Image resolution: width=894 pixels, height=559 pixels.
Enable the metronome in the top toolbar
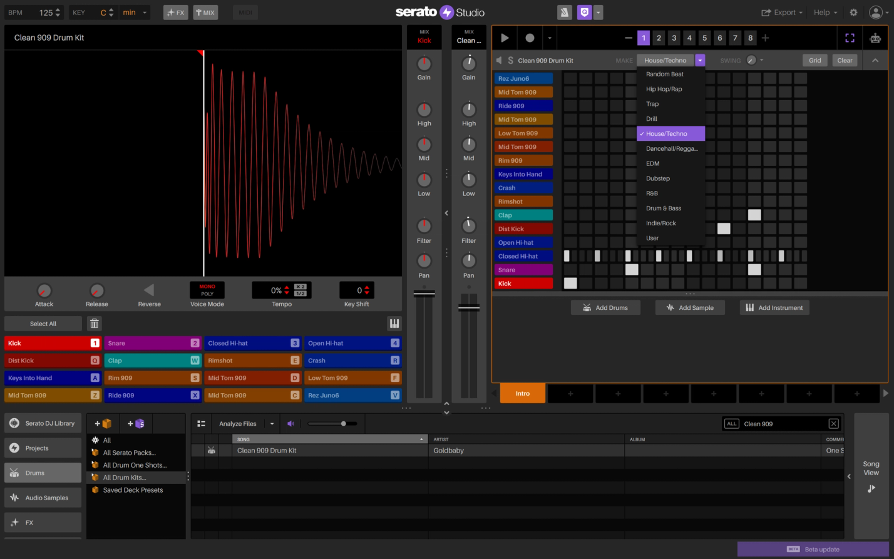pyautogui.click(x=564, y=12)
